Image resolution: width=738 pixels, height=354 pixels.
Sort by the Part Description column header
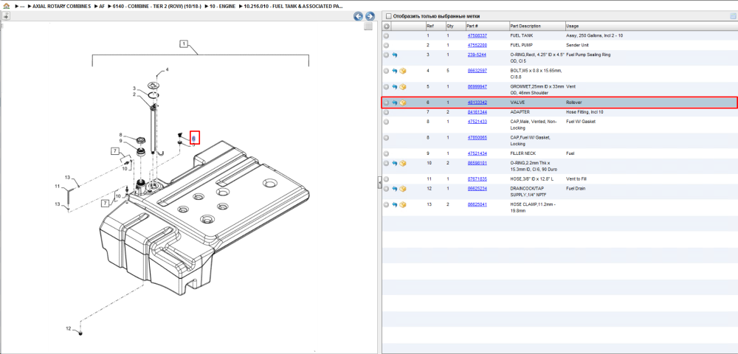pos(537,27)
